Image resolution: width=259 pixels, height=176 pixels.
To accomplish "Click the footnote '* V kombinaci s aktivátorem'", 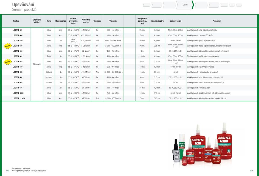I will click(x=21, y=169).
